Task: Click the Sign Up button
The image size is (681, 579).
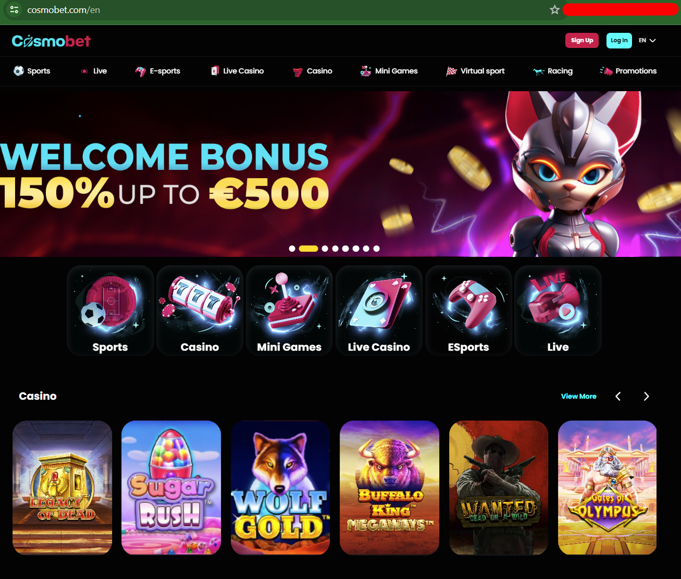Action: pyautogui.click(x=582, y=40)
